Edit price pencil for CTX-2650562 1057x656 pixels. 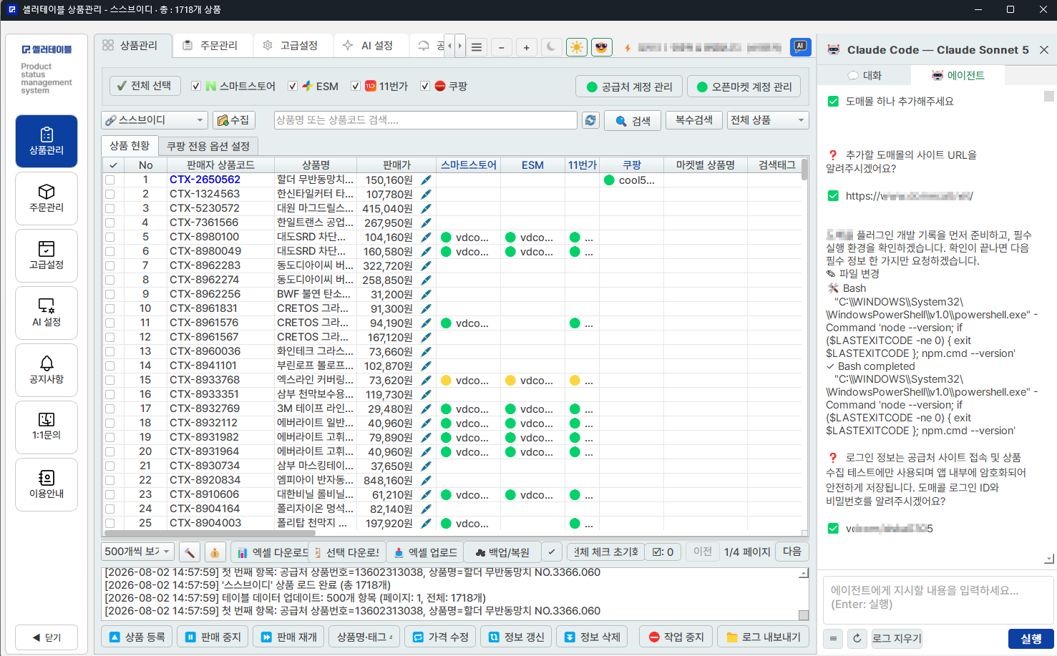pyautogui.click(x=427, y=180)
